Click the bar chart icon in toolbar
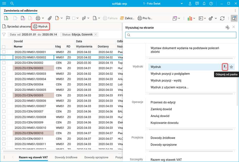Image resolution: width=239 pixels, height=162 pixels. coord(190,18)
